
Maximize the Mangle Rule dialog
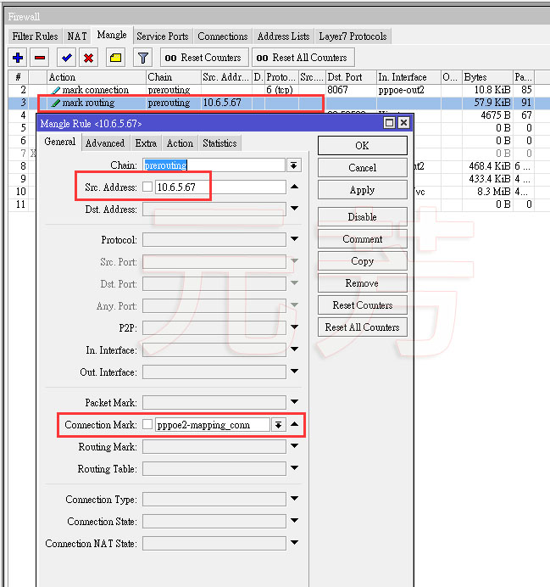(x=389, y=123)
